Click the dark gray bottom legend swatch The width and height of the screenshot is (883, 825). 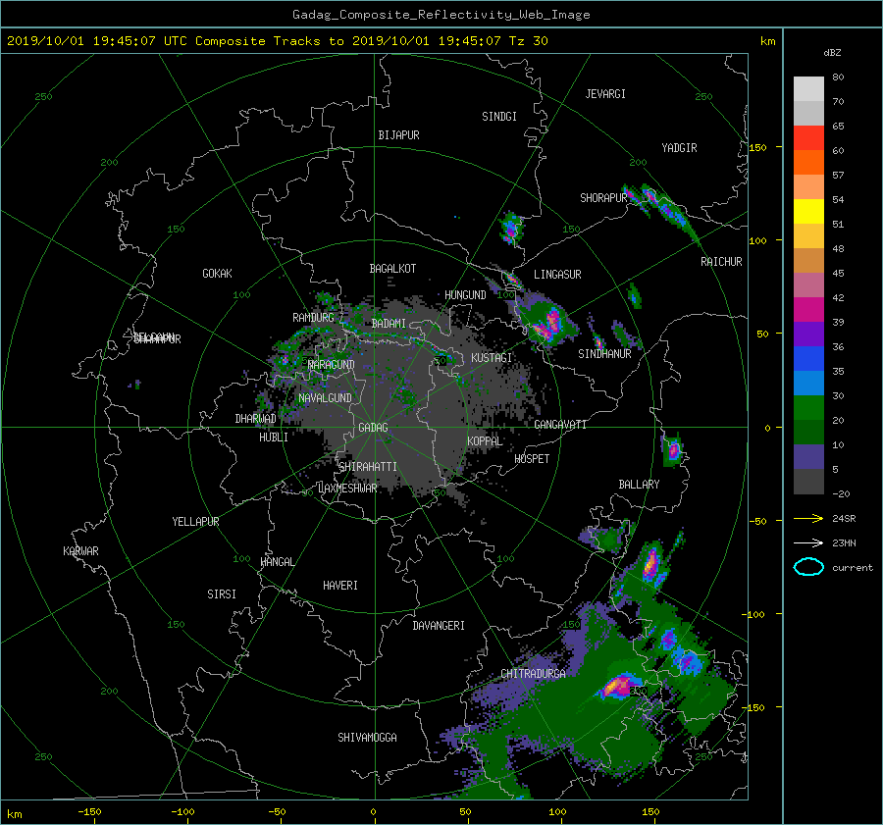808,482
